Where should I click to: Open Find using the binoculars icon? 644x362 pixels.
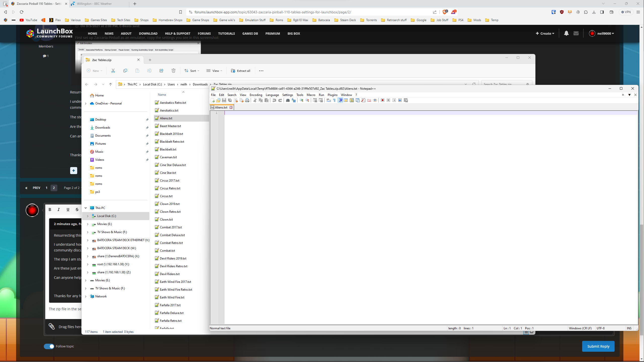(288, 100)
